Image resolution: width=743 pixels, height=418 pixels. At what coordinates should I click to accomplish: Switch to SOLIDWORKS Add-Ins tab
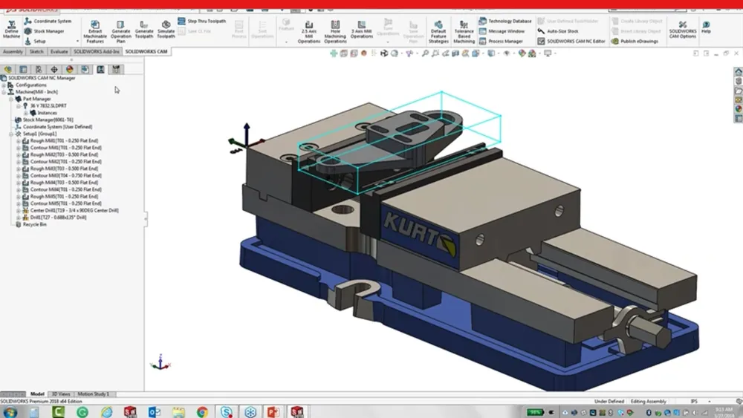(x=96, y=51)
